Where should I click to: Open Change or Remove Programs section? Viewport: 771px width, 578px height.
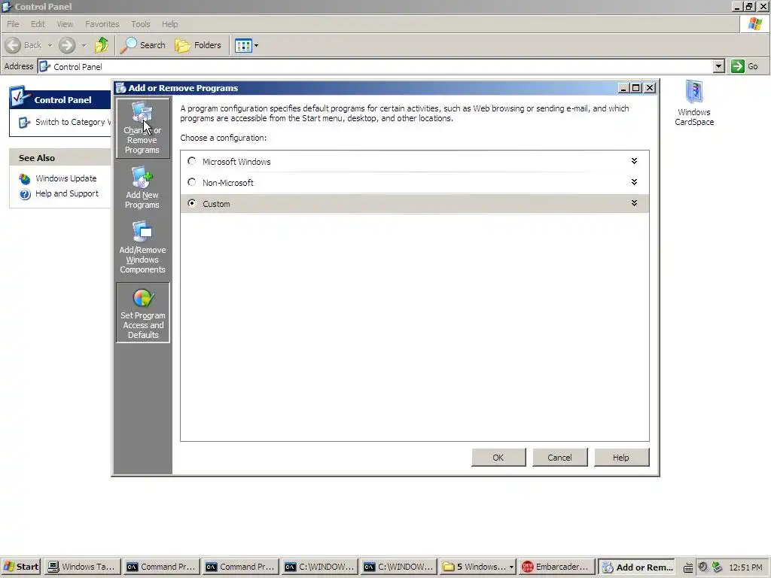142,128
